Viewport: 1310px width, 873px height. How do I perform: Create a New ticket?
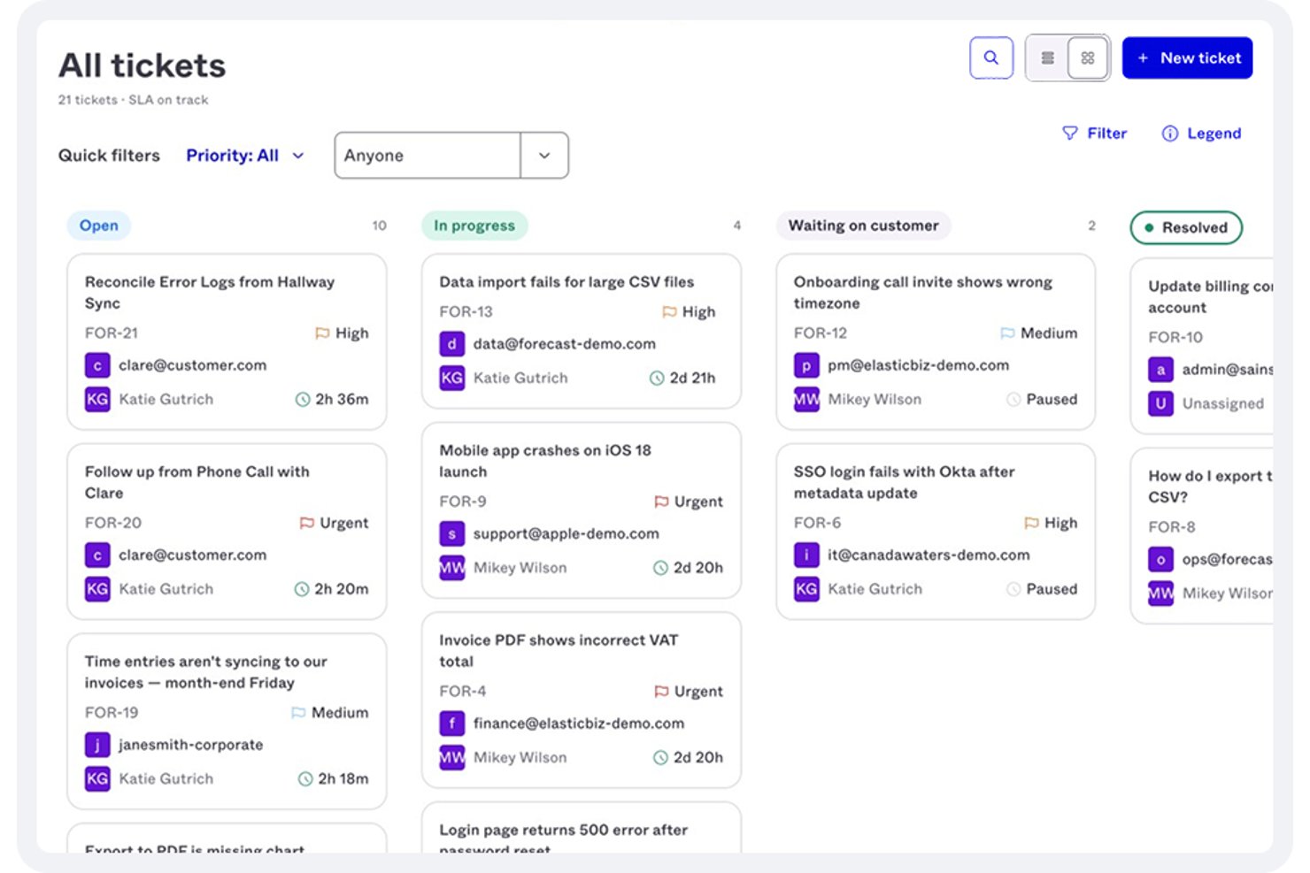click(1187, 58)
